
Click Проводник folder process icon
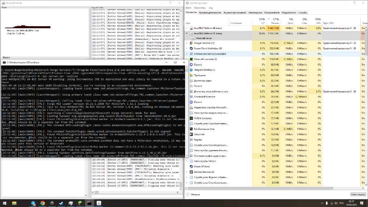pos(191,75)
